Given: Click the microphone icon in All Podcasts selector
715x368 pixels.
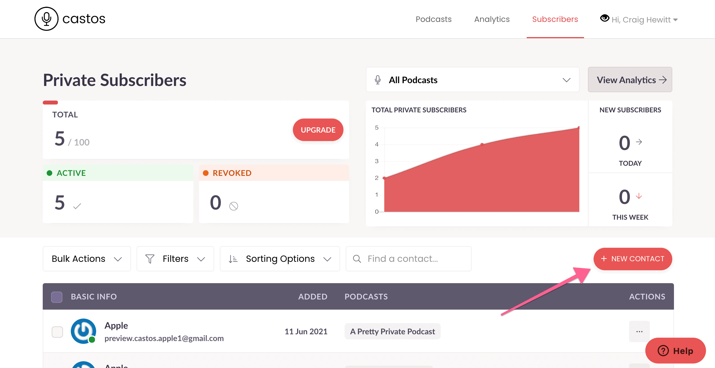Looking at the screenshot, I should click(378, 80).
